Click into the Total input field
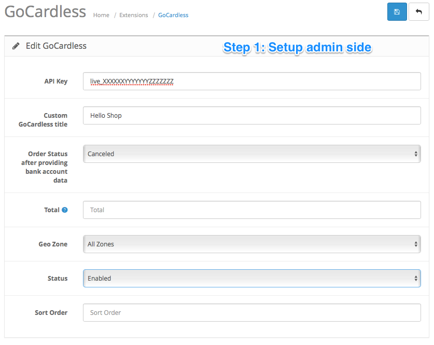The height and width of the screenshot is (345, 434). [x=252, y=210]
